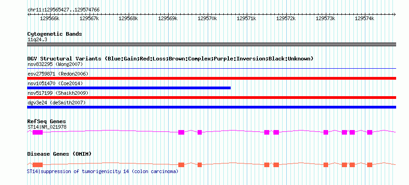Select the short blue nsv1051470 gain bar

tap(129, 88)
